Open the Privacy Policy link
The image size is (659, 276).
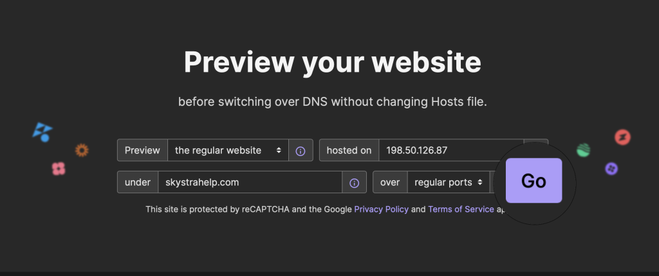[381, 209]
